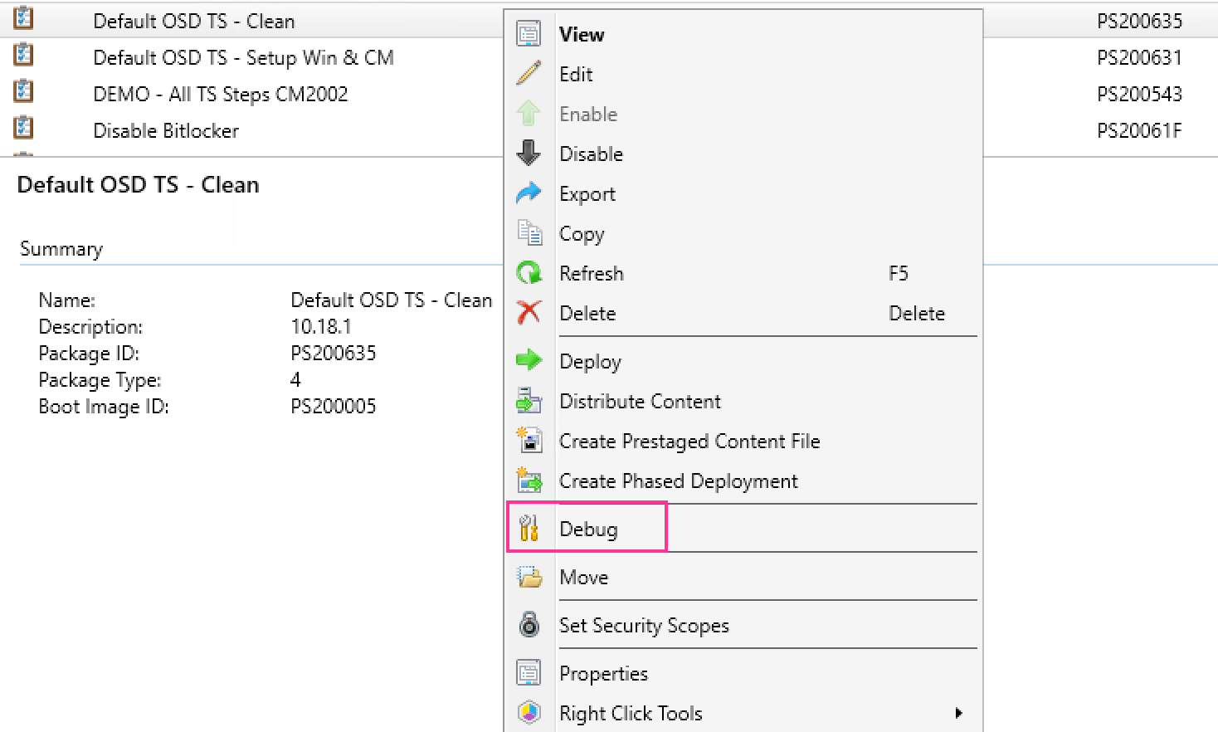Click the Refresh circular arrow icon
The height and width of the screenshot is (732, 1218).
[529, 272]
